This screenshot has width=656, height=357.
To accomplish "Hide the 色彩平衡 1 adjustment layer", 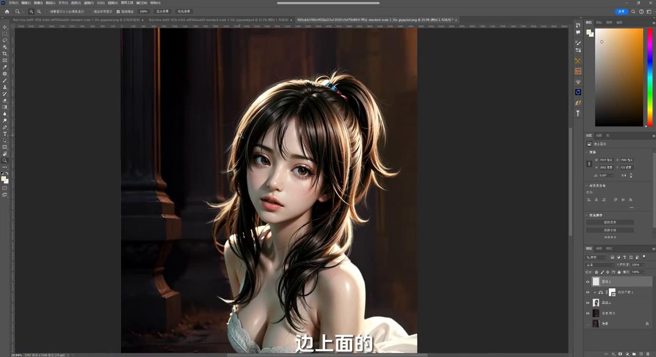I will point(588,292).
